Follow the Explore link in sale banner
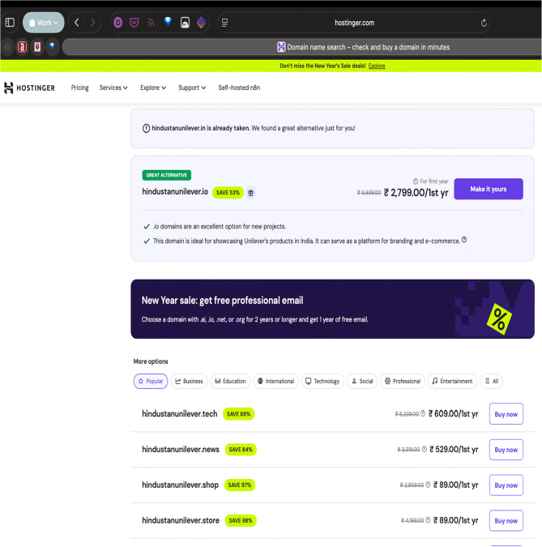Screen dimensions: 542x547 click(x=377, y=66)
